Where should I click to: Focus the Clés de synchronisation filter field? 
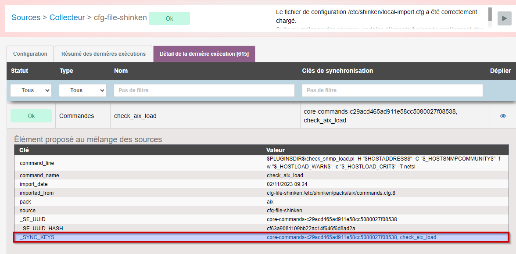click(392, 90)
